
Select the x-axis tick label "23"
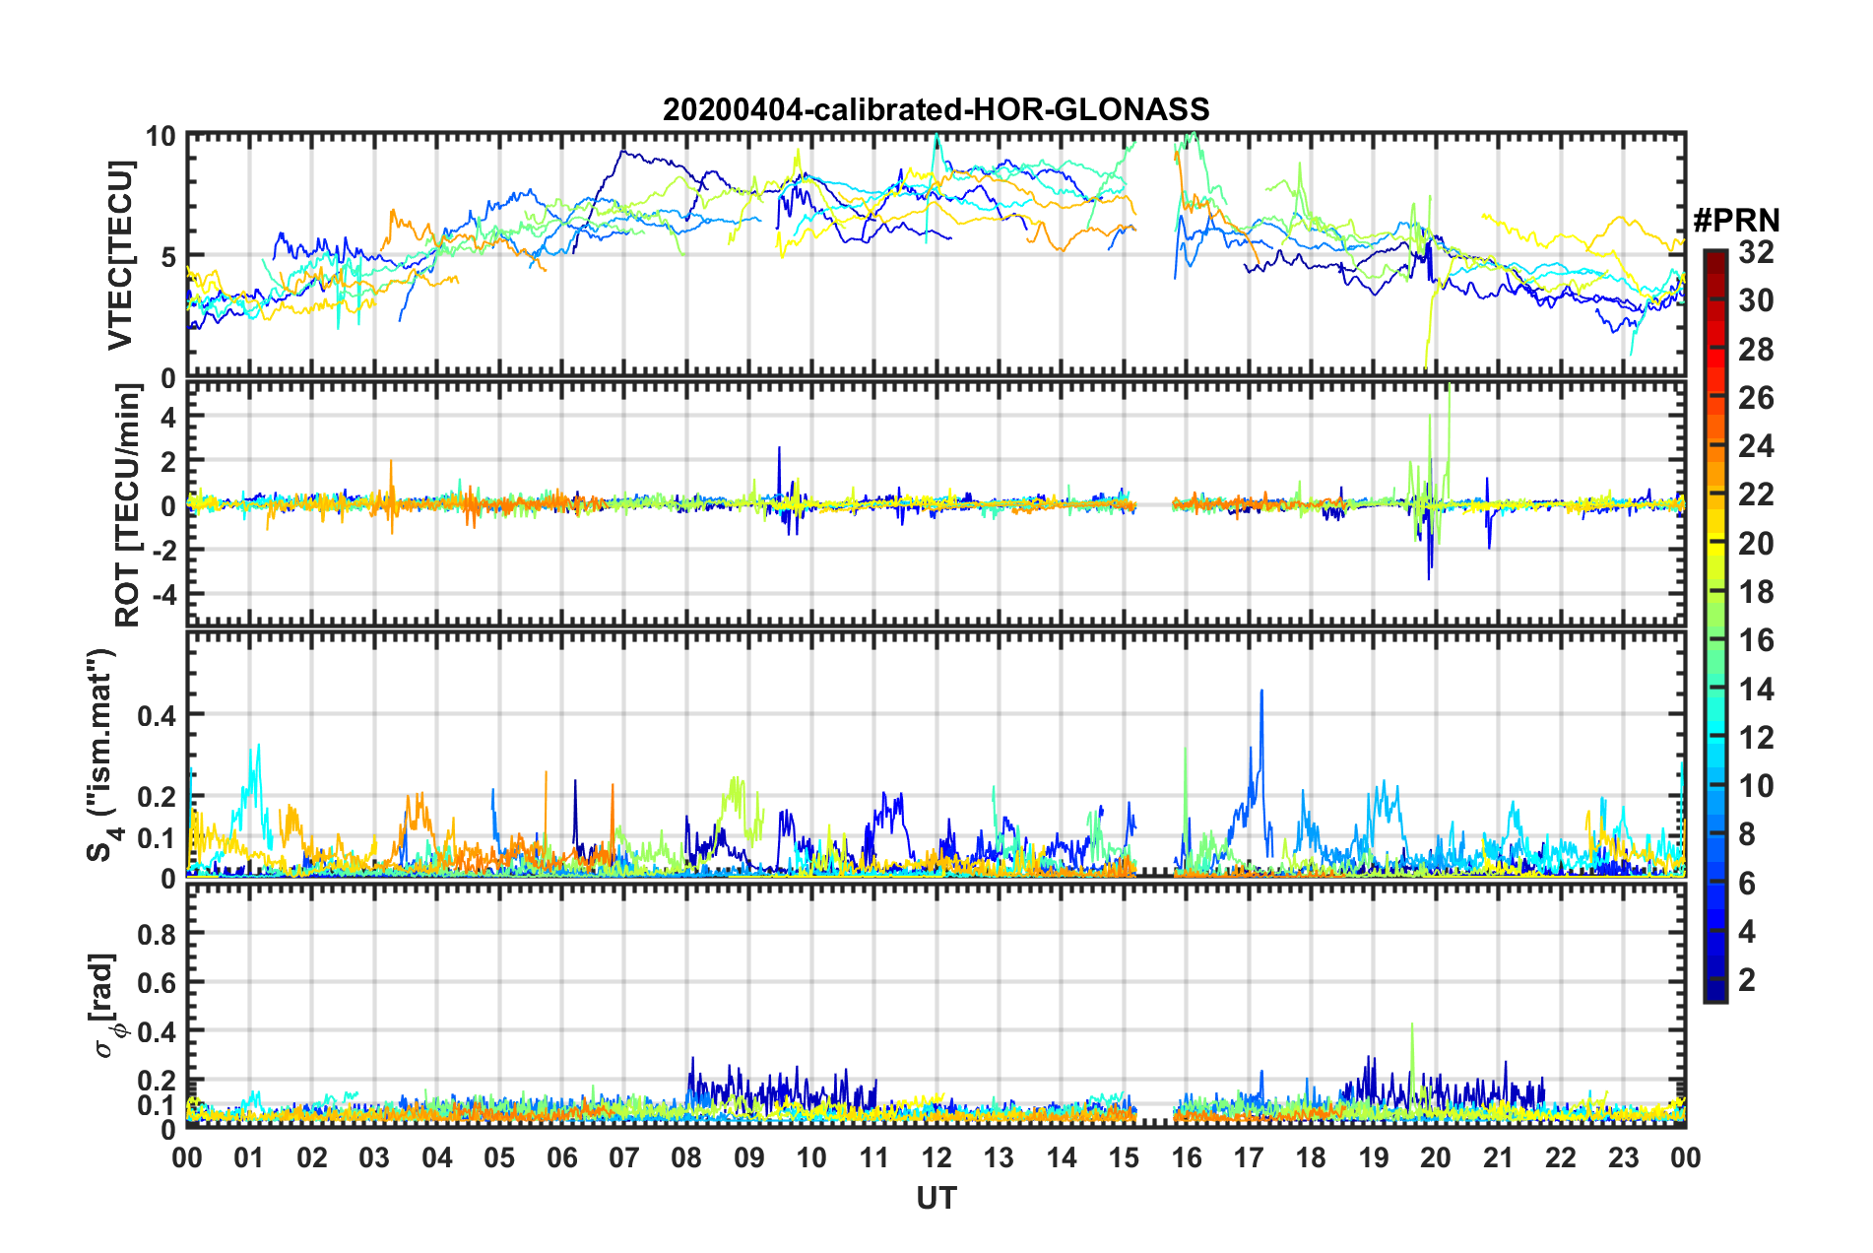click(1624, 1157)
